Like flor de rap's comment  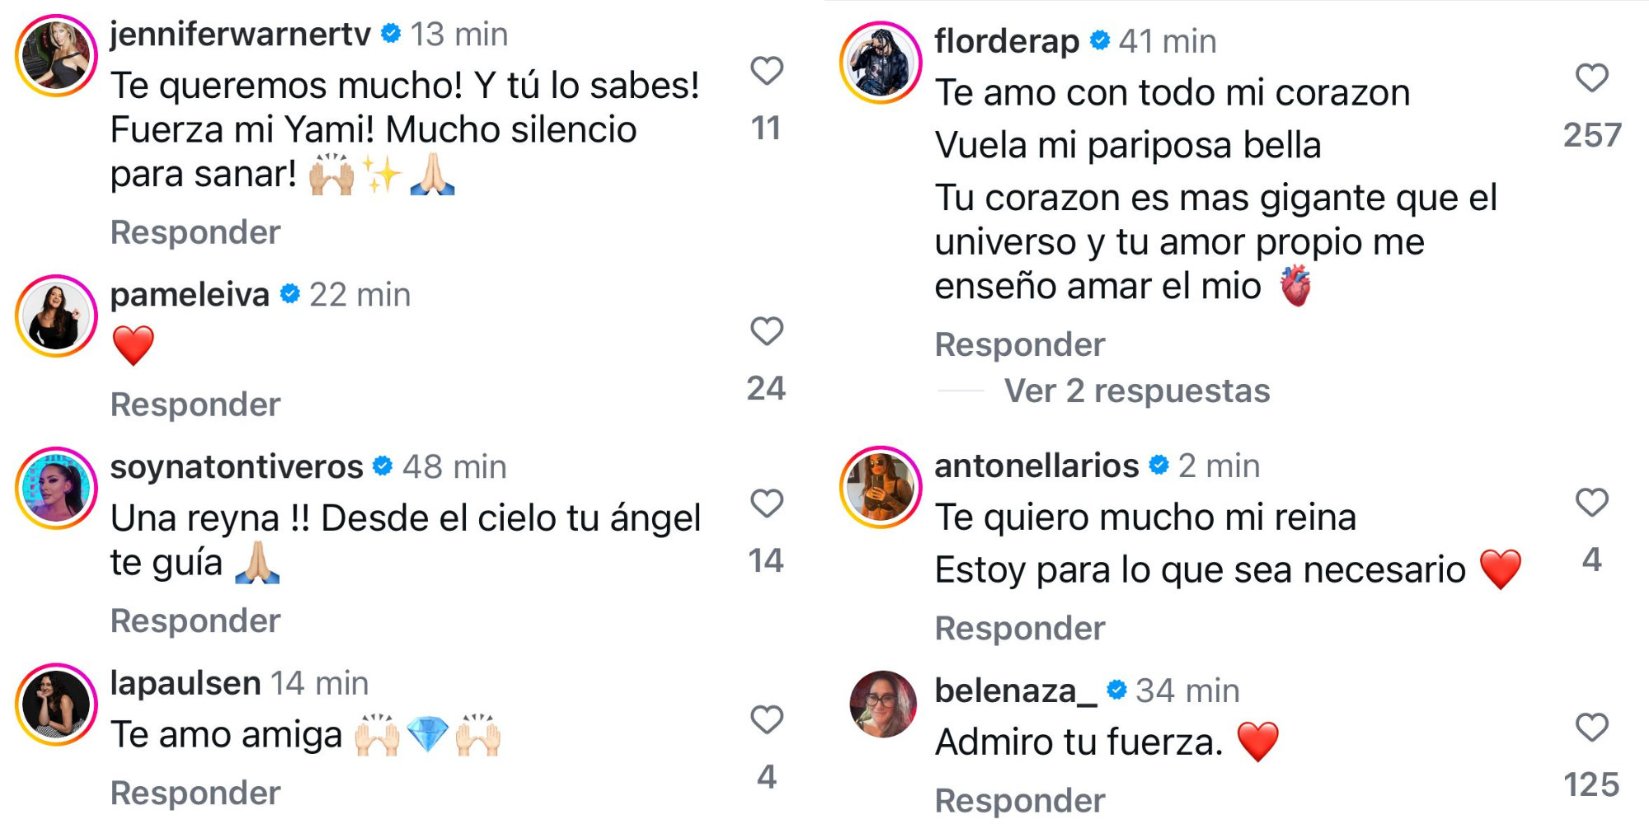pyautogui.click(x=1591, y=78)
